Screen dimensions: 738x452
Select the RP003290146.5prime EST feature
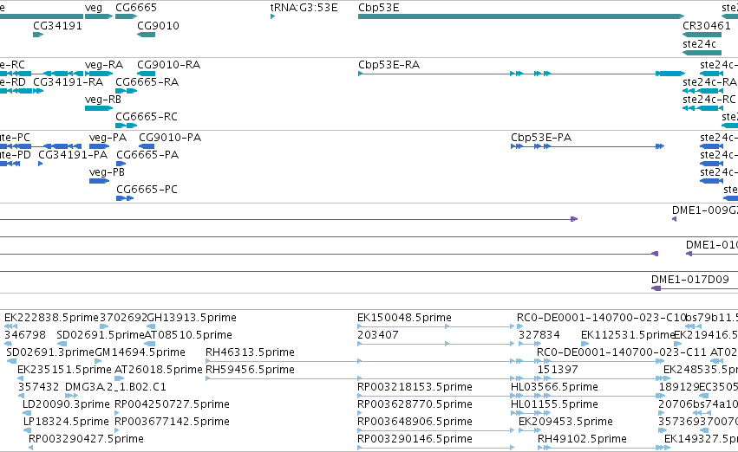(x=436, y=448)
